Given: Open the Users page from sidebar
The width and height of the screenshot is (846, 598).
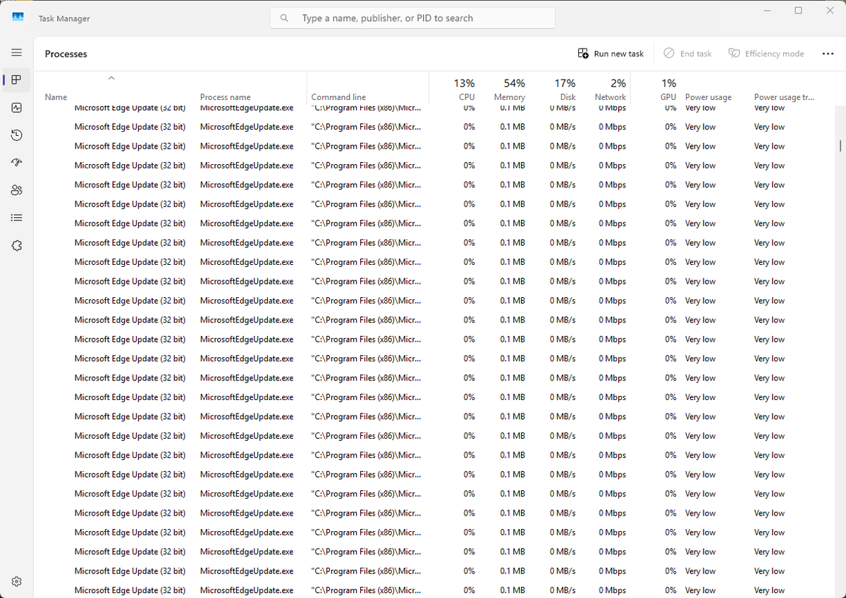Looking at the screenshot, I should [x=17, y=190].
